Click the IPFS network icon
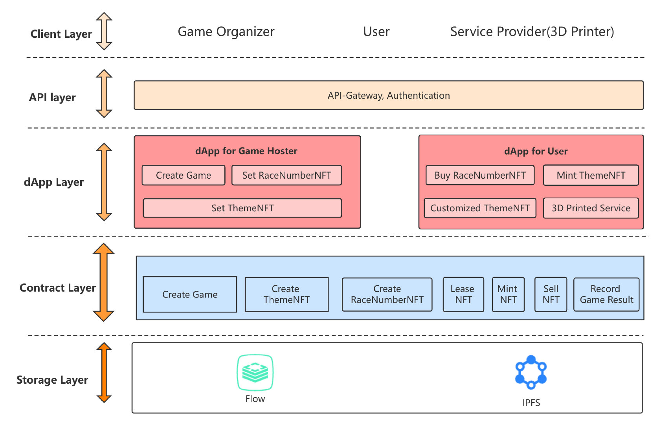Screen dimensions: 661x425 [531, 372]
